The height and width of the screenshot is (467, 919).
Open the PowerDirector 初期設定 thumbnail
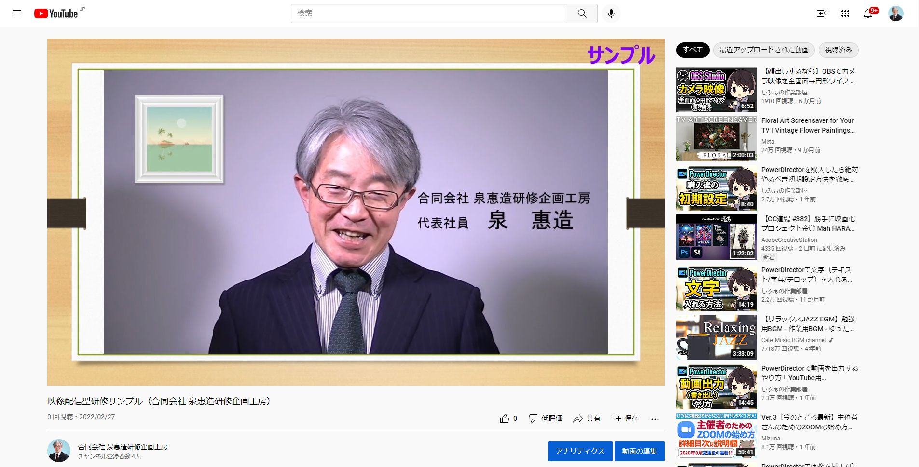(x=717, y=188)
